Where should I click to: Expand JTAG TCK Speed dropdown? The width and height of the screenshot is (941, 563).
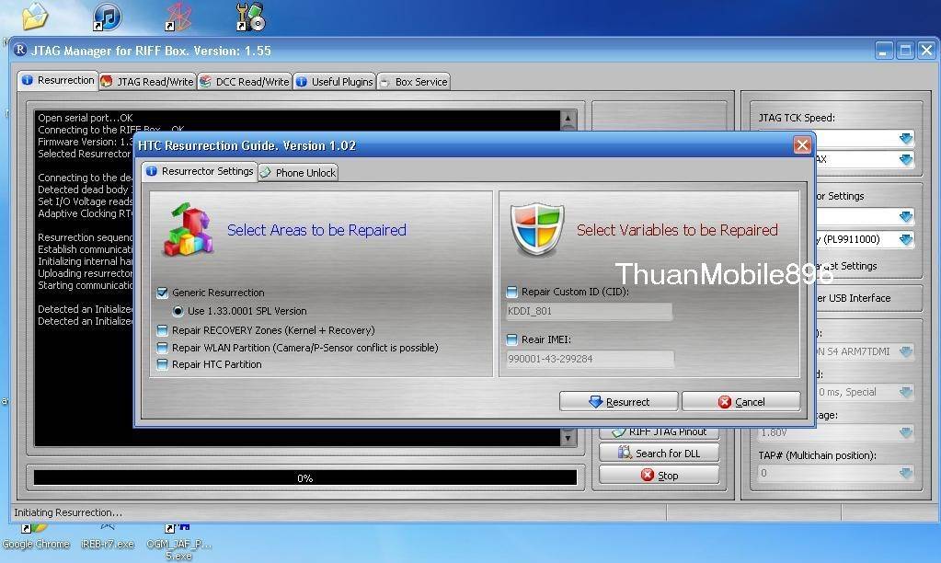point(906,139)
